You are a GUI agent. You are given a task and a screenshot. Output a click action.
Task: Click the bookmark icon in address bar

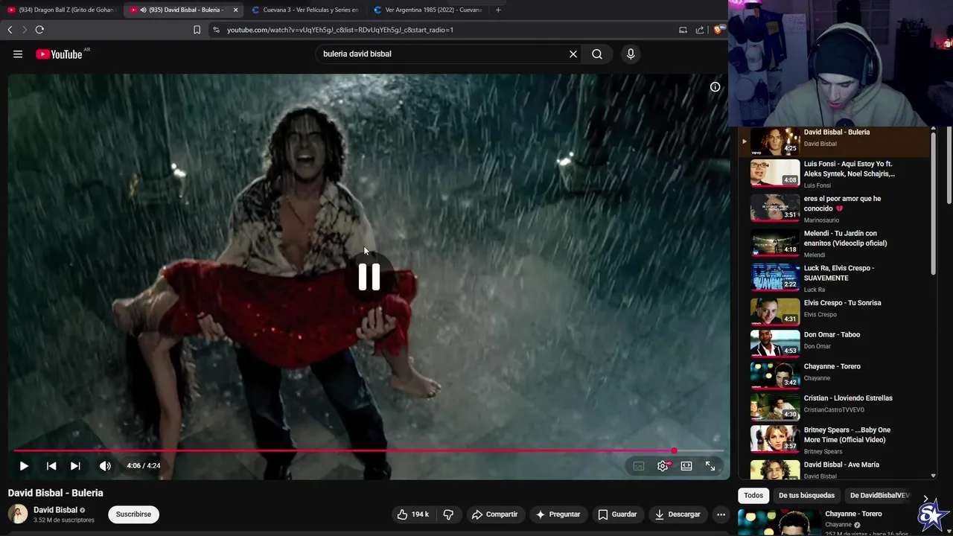[197, 30]
